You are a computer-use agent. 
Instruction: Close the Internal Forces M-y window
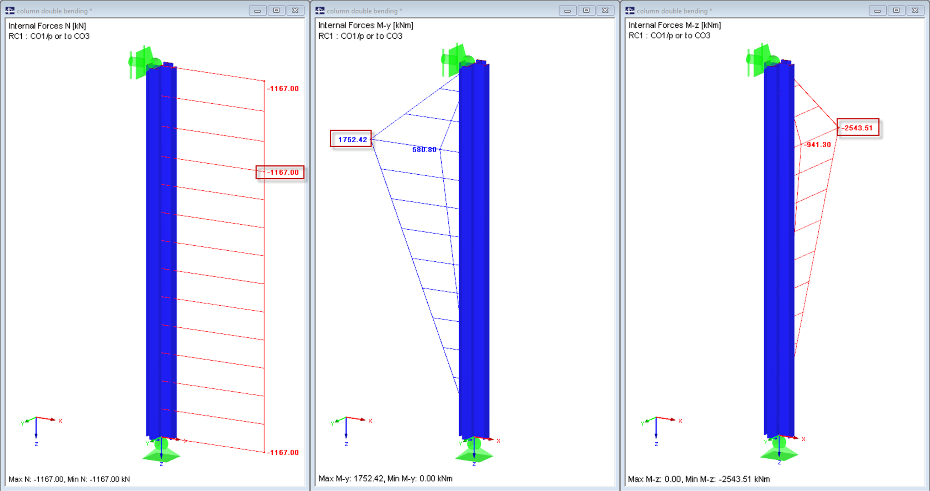coord(605,11)
